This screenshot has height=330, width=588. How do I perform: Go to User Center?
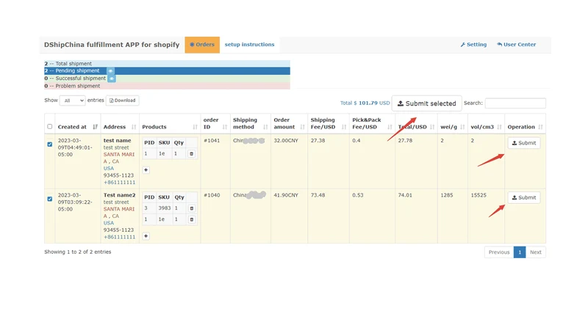(x=517, y=45)
